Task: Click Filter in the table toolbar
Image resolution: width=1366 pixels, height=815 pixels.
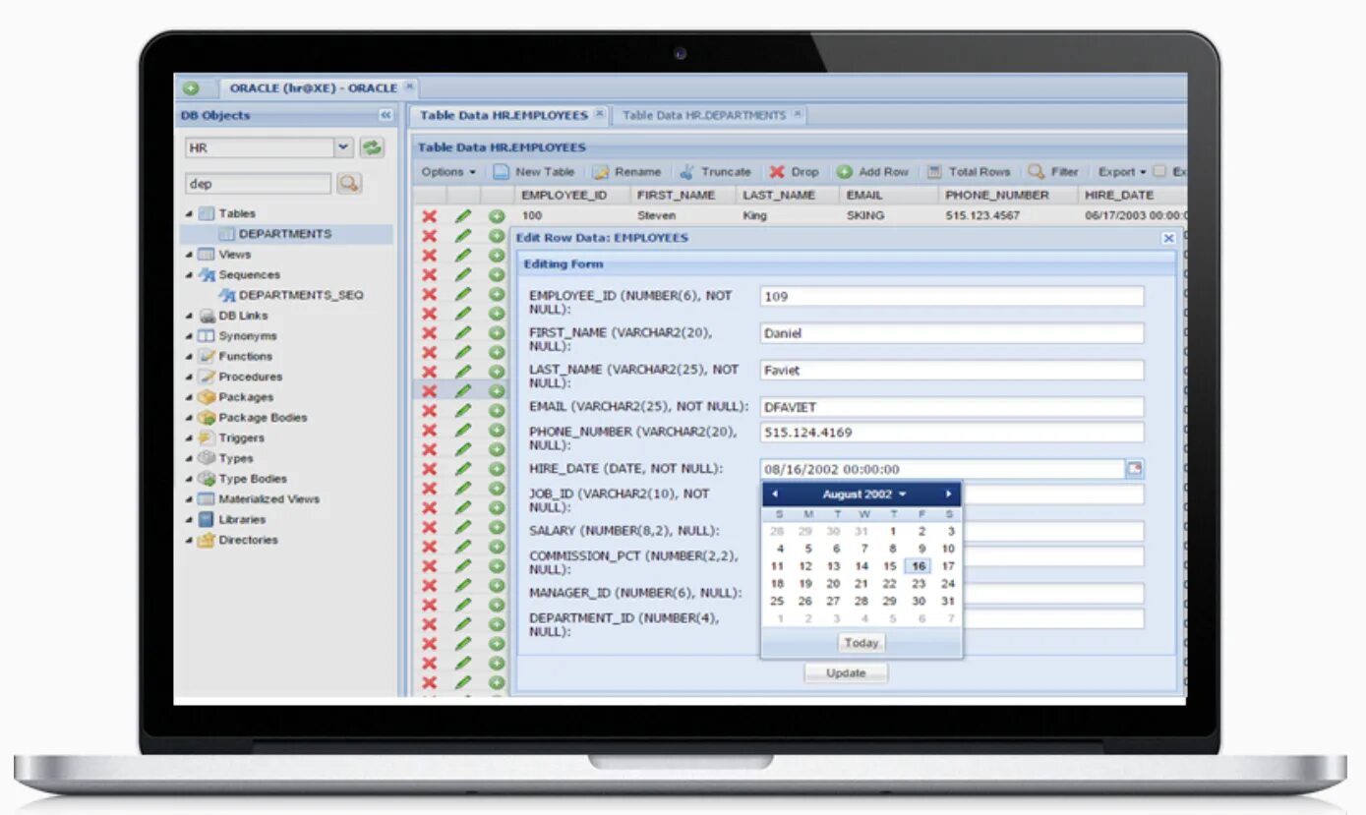Action: [x=1053, y=171]
